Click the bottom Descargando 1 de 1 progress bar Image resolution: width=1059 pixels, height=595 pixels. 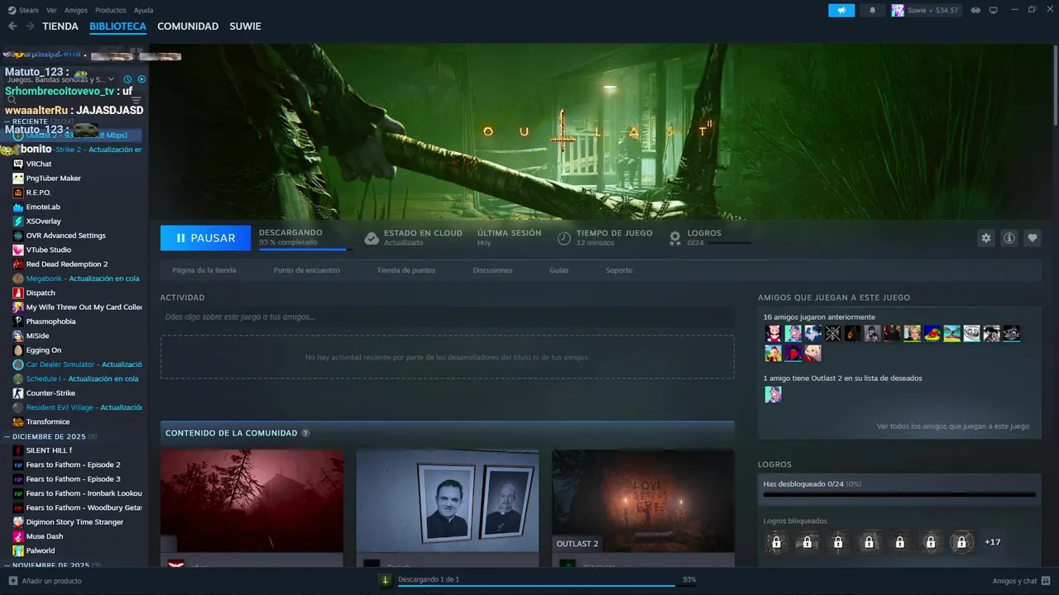tap(536, 585)
